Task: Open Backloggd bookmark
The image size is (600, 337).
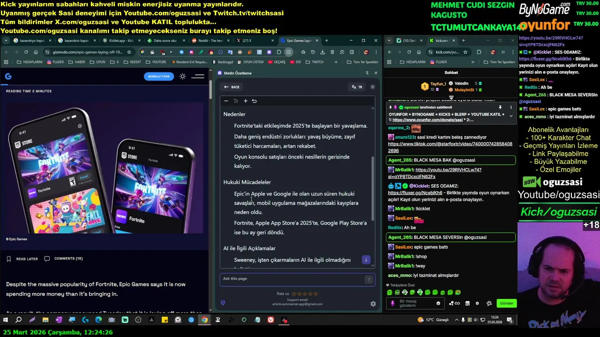Action: [223, 62]
